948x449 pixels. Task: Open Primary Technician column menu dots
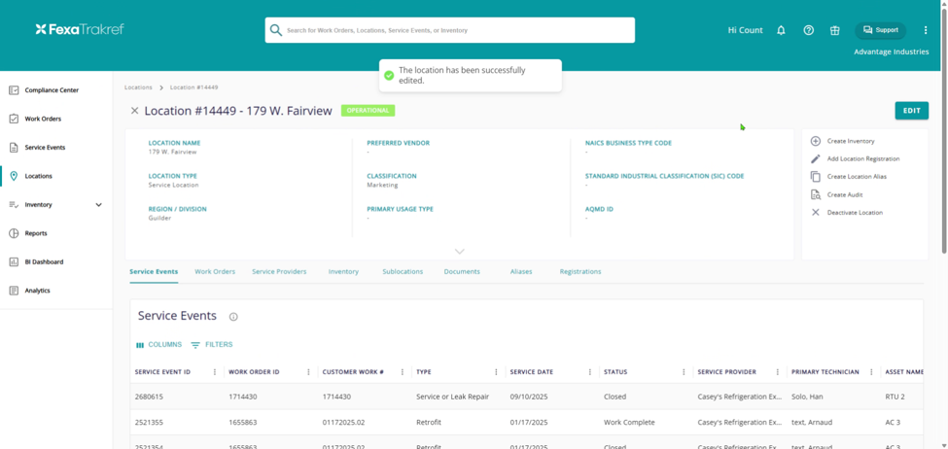pyautogui.click(x=872, y=372)
